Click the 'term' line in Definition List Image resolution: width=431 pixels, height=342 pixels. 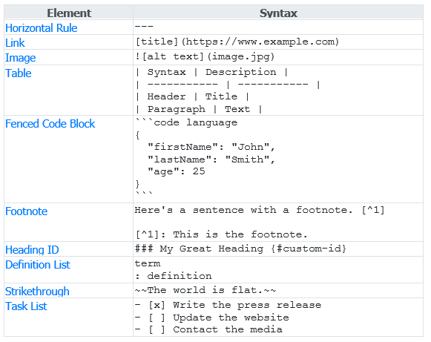click(x=148, y=263)
